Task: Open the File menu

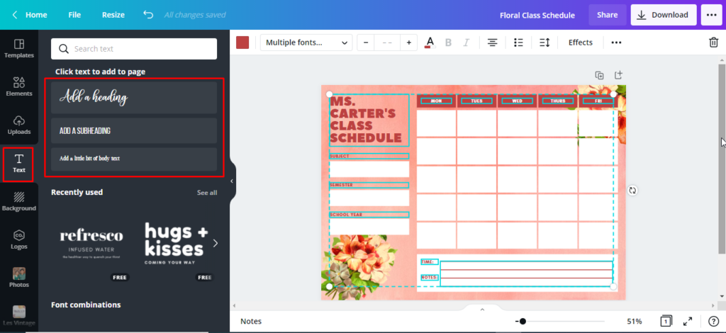Action: click(74, 14)
